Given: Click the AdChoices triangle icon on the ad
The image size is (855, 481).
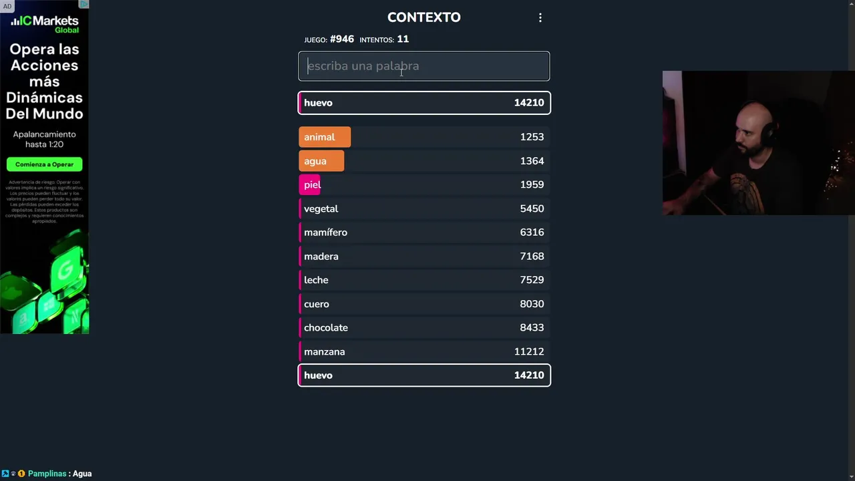Looking at the screenshot, I should tap(84, 4).
